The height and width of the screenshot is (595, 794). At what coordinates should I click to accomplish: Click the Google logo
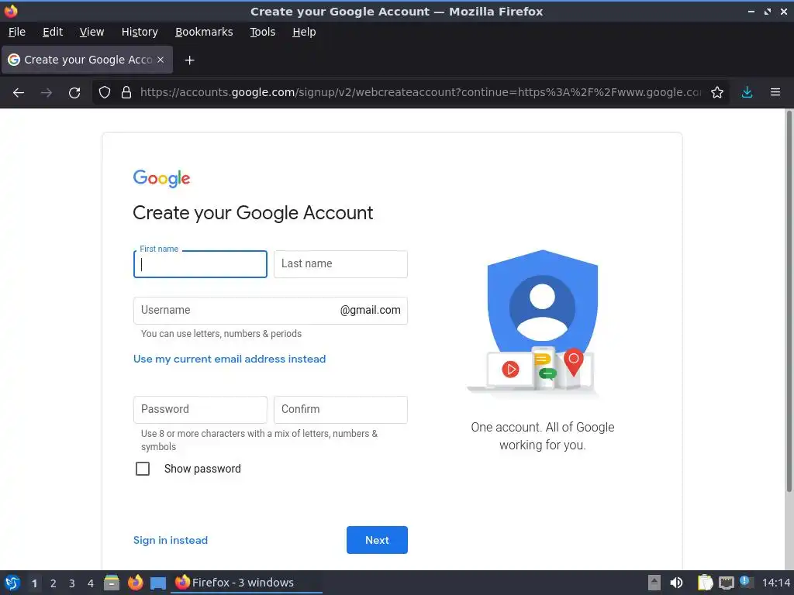coord(161,178)
